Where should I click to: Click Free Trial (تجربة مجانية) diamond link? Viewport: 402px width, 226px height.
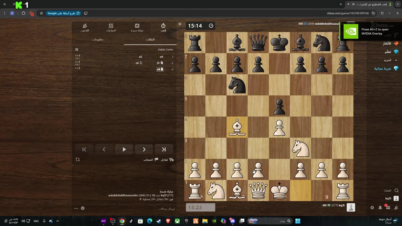pos(386,68)
